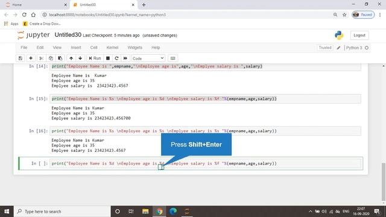Show hidden system tray icons chevron
The width and height of the screenshot is (386, 217).
310,212
